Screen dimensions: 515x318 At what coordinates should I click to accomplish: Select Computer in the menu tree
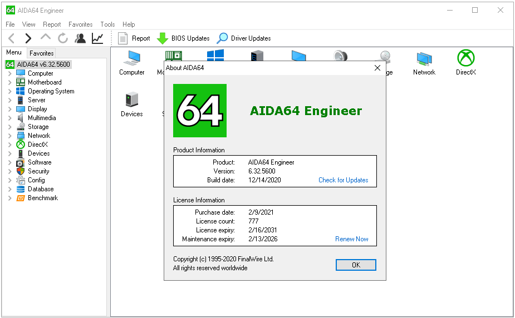point(41,73)
